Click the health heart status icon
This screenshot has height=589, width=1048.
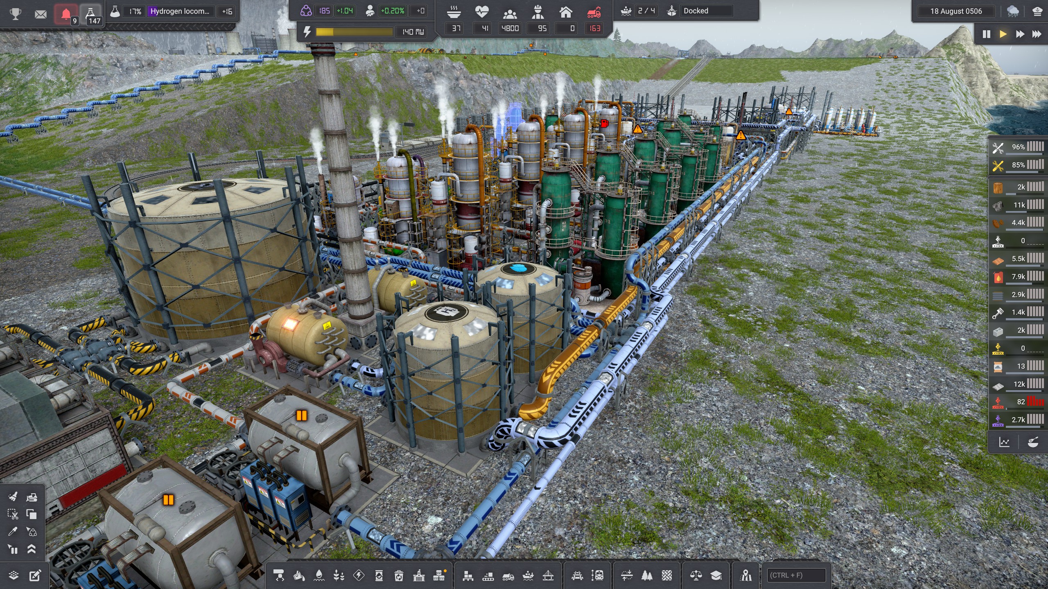pyautogui.click(x=482, y=12)
